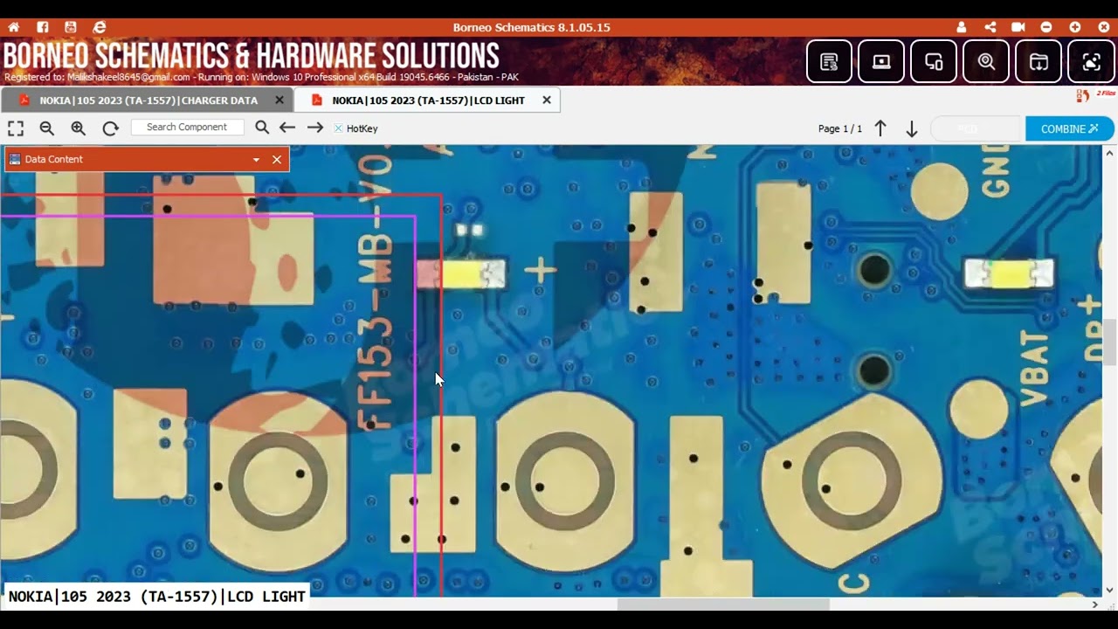
Task: Click the 'Page 1 / 1' indicator
Action: point(840,128)
